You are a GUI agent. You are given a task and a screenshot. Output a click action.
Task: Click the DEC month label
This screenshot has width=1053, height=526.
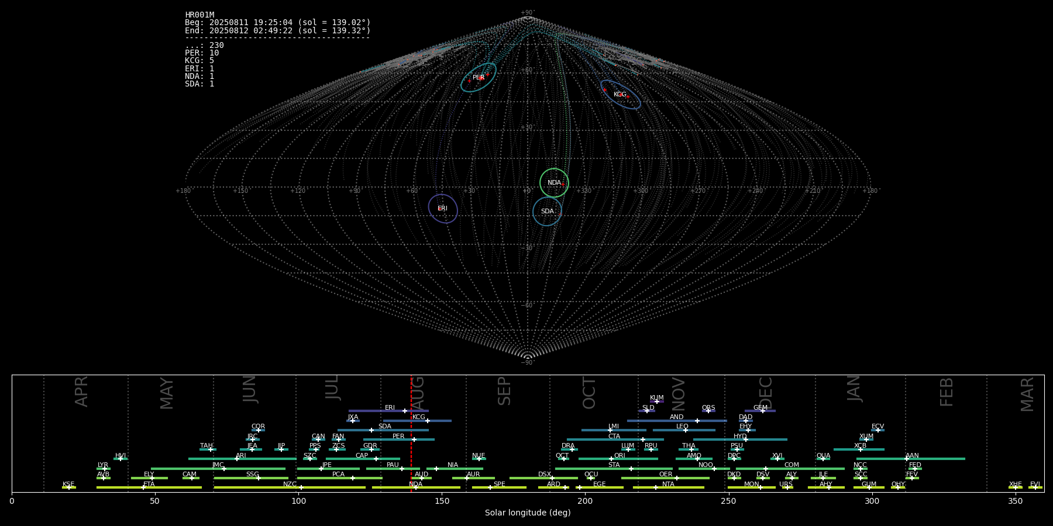(x=766, y=393)
